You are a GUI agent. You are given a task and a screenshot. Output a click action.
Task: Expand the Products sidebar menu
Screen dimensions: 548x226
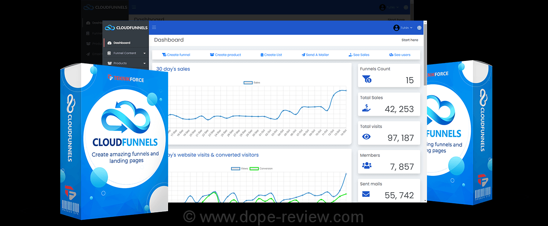126,63
